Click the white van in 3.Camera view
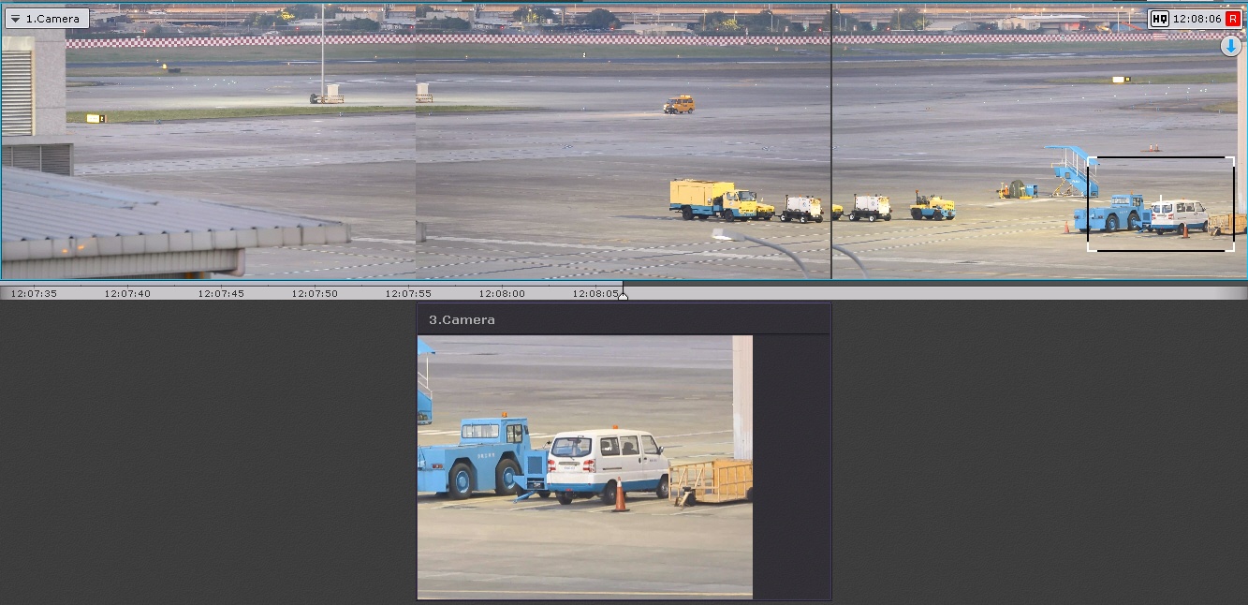1248x605 pixels. tap(607, 464)
